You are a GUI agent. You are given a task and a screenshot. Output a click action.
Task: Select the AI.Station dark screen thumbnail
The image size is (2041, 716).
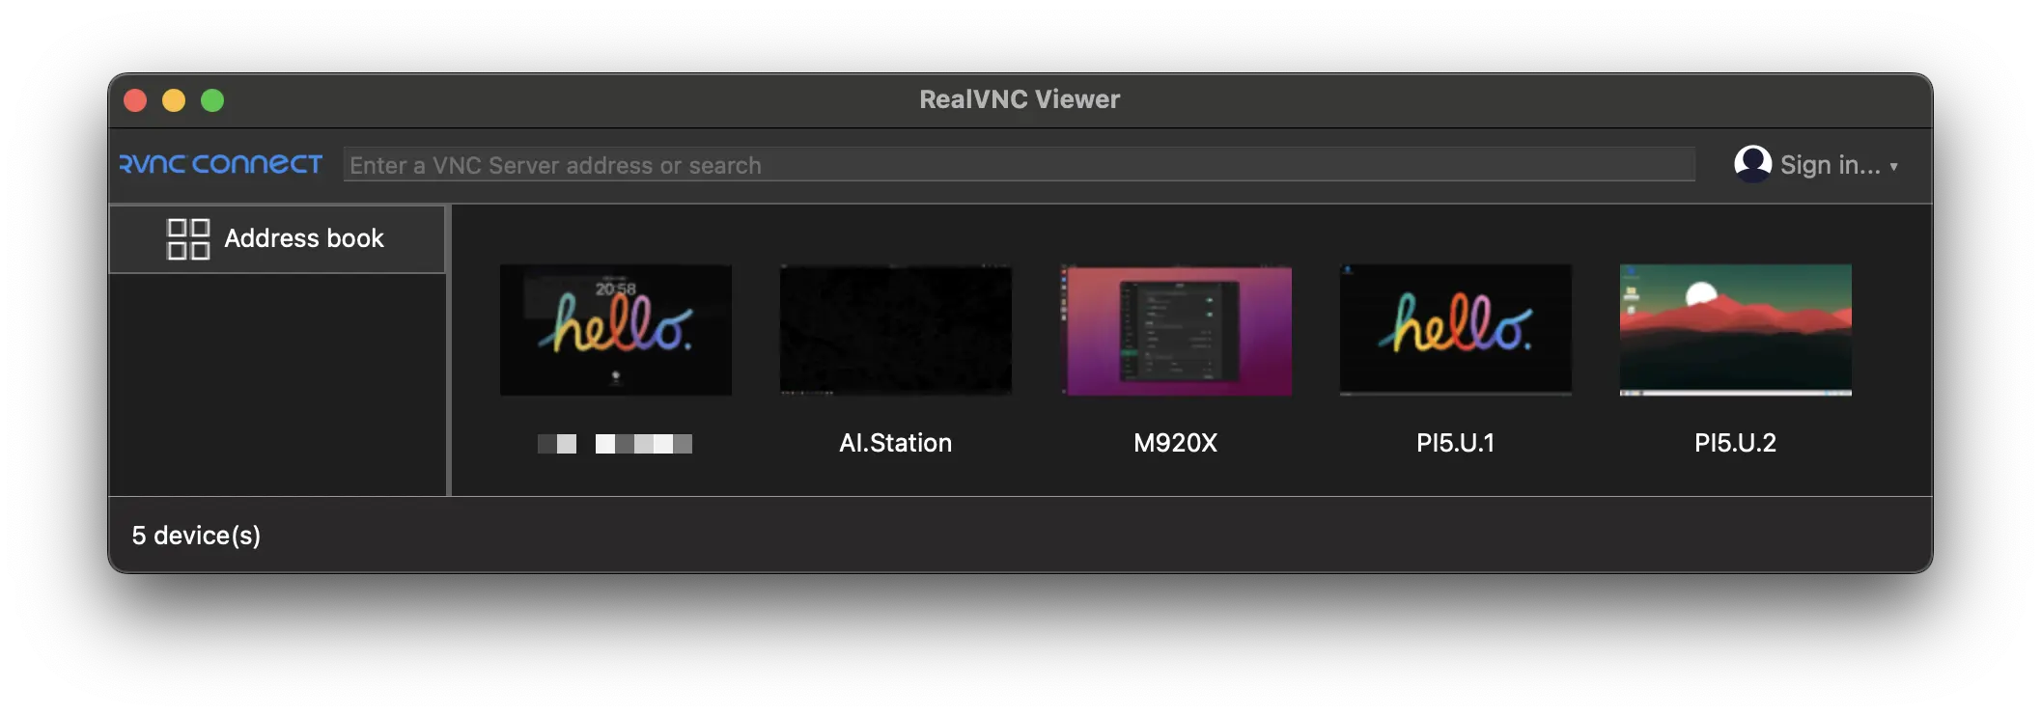[895, 330]
